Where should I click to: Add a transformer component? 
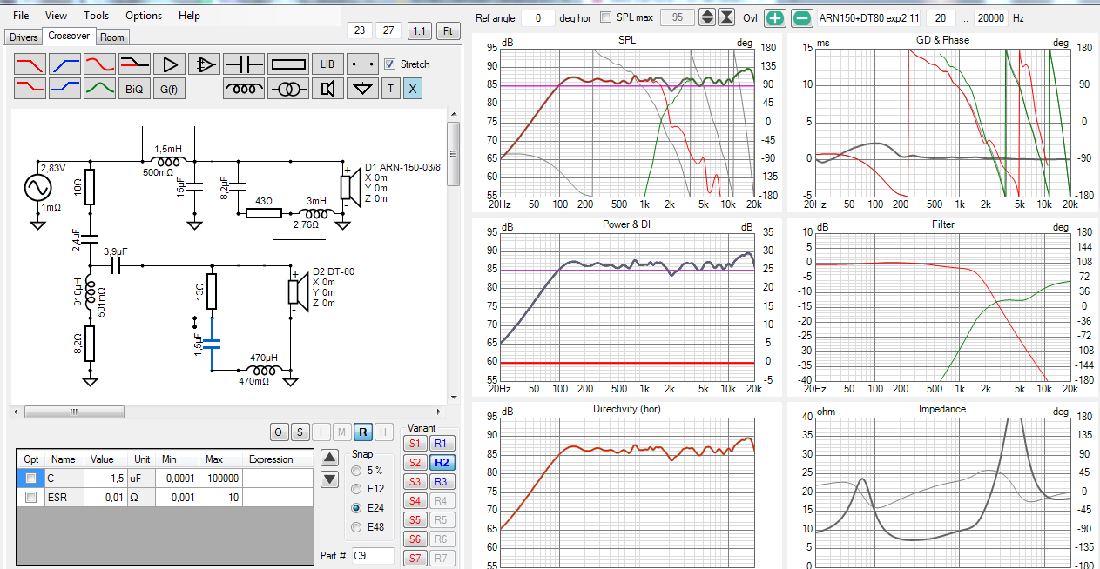coord(288,88)
